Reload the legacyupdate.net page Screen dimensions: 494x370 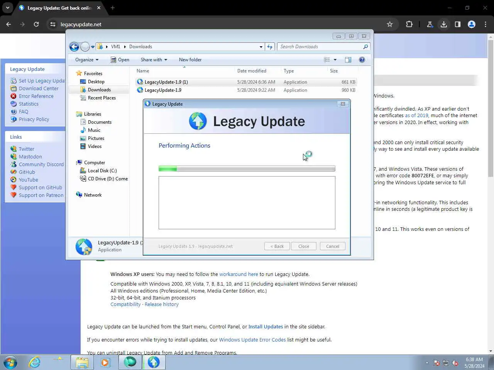pos(36,24)
